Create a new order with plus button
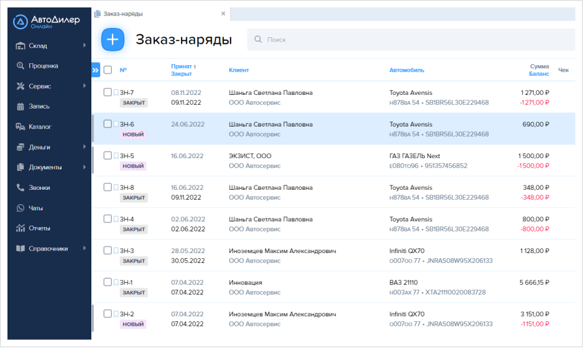 (x=112, y=39)
